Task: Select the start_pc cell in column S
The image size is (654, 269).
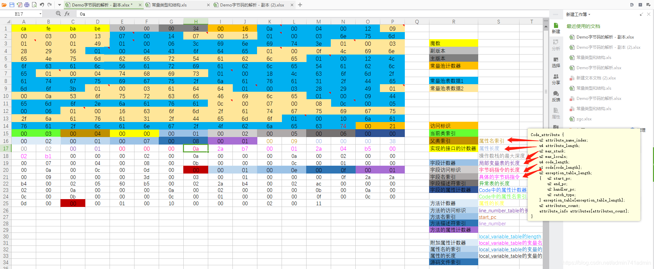Action: (499, 217)
